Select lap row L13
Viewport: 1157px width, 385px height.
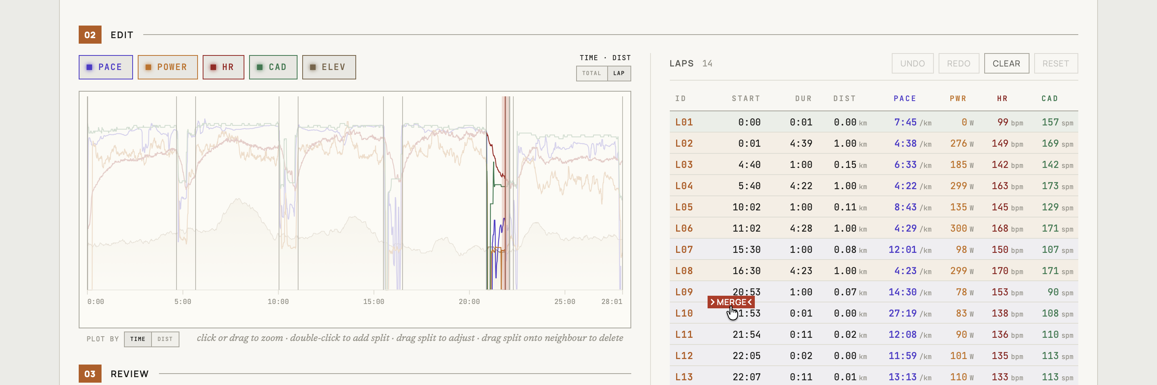click(874, 376)
